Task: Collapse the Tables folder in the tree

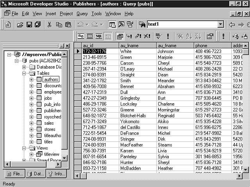Action: coord(25,73)
